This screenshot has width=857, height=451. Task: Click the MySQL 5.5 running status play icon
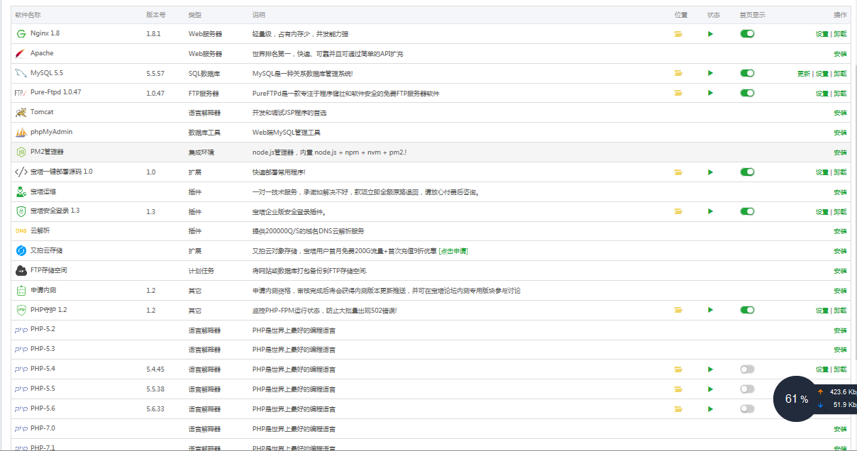710,73
